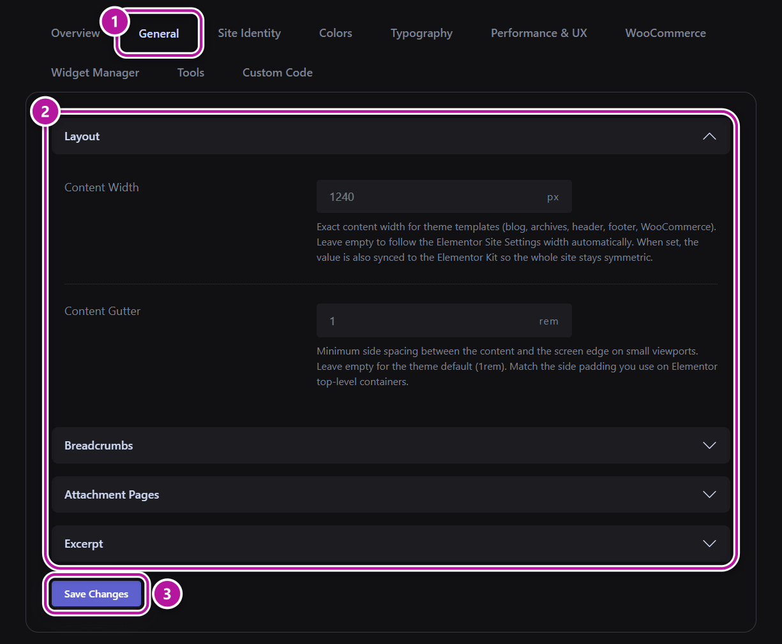Click the Content Width label
Viewport: 782px width, 644px height.
tap(102, 187)
